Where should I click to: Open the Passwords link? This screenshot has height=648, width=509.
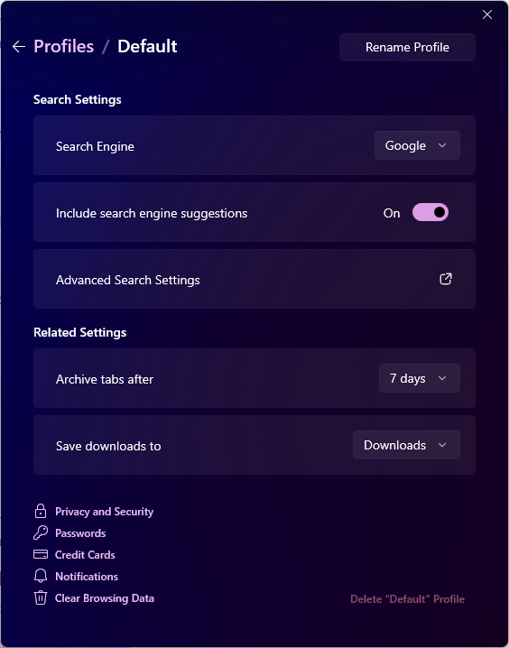pos(80,533)
